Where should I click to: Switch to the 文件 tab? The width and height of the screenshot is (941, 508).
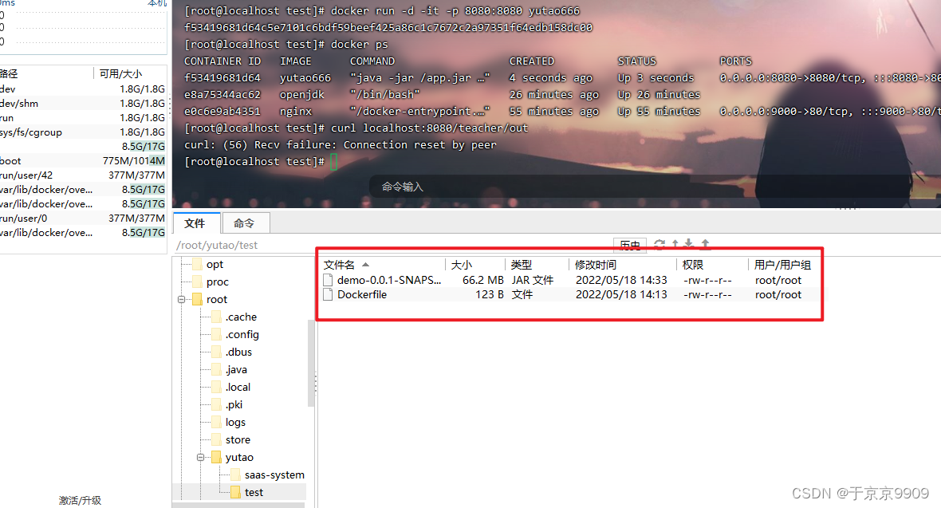(195, 223)
